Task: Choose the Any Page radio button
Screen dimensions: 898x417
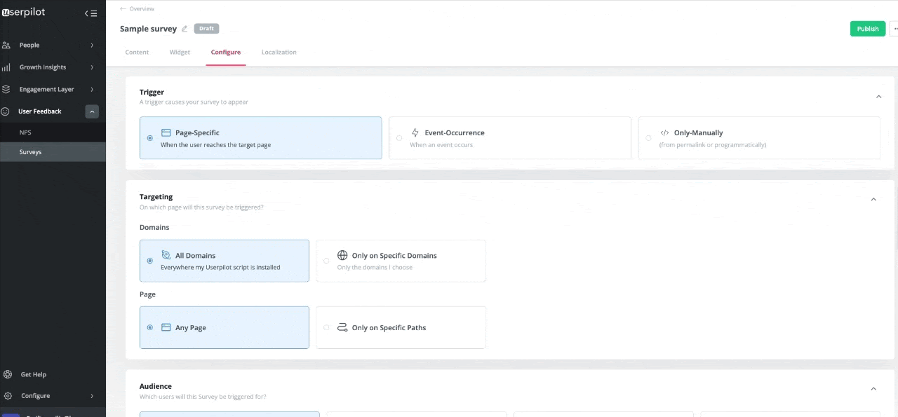Action: tap(149, 327)
